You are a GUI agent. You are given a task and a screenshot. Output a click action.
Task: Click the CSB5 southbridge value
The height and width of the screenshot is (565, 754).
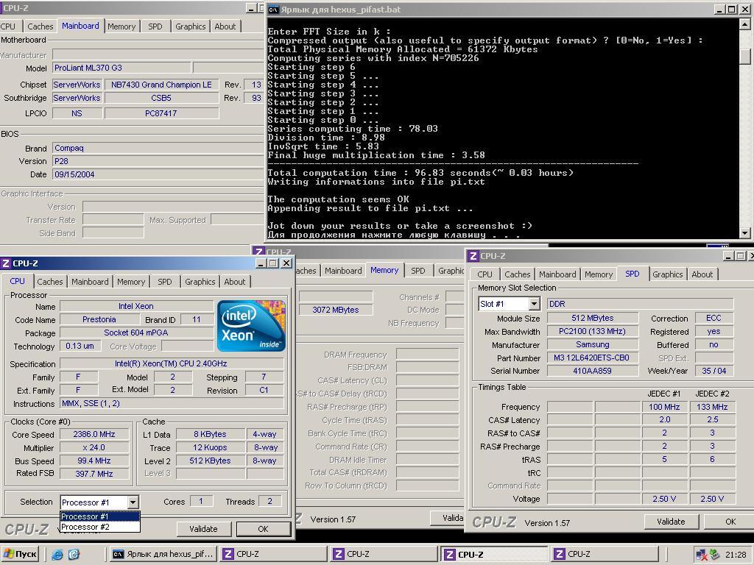(161, 98)
